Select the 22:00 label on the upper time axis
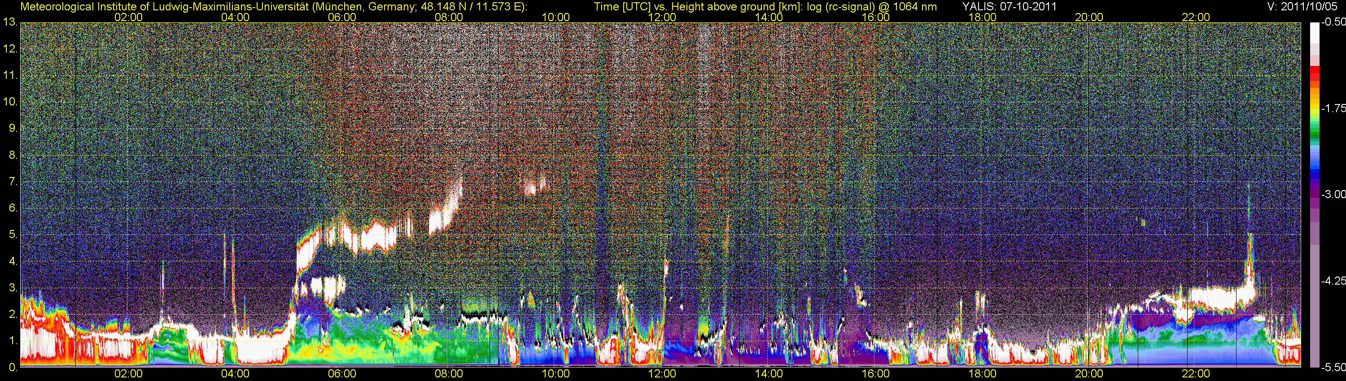 [x=1196, y=17]
